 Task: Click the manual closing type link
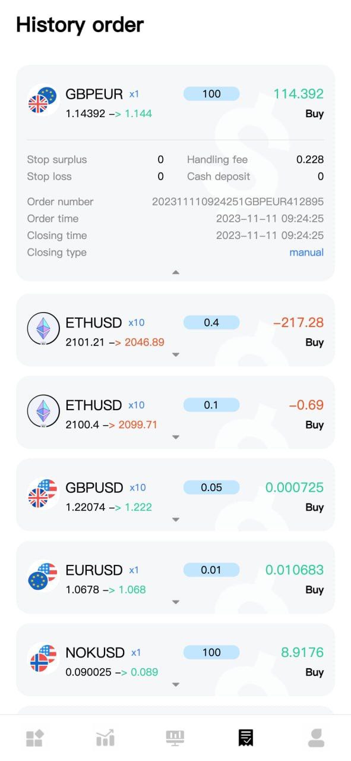(306, 252)
